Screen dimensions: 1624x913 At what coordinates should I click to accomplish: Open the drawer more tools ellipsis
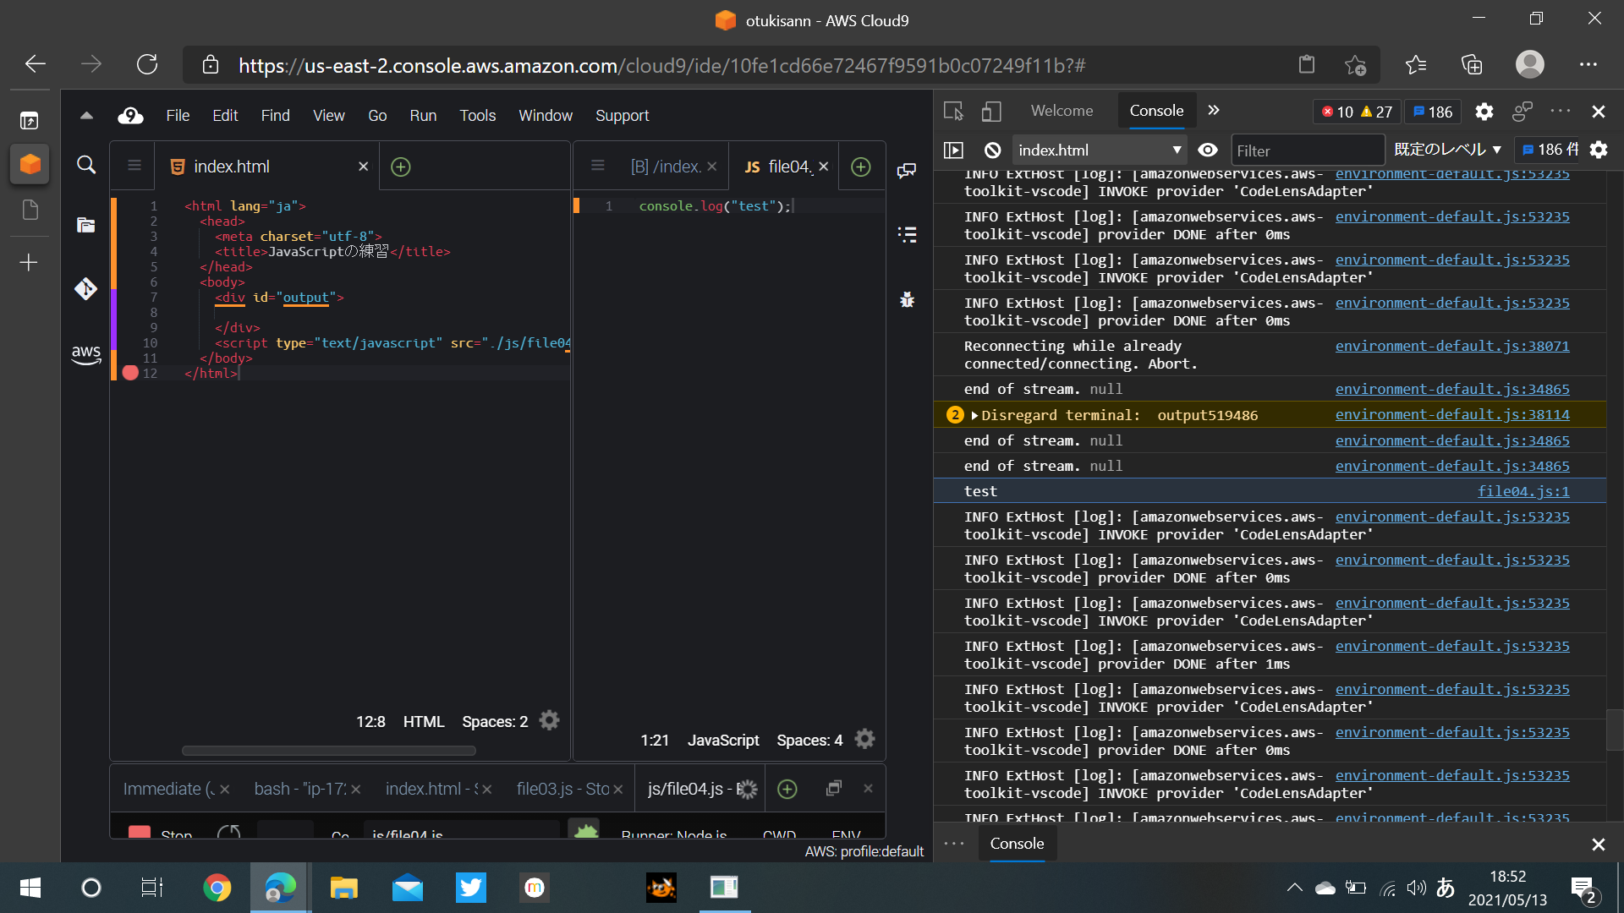(x=954, y=844)
